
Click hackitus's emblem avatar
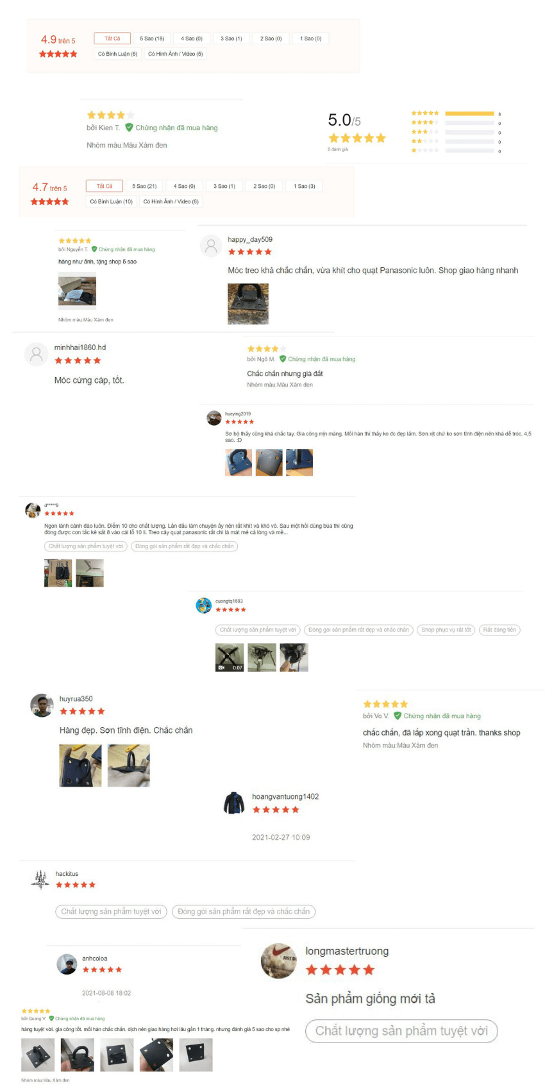click(40, 879)
